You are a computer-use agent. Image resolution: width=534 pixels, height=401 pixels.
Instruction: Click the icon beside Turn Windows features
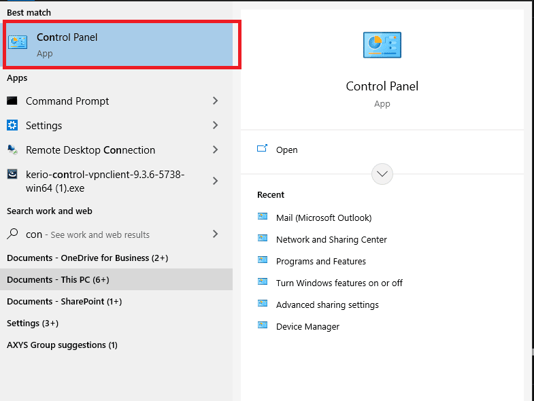point(263,281)
